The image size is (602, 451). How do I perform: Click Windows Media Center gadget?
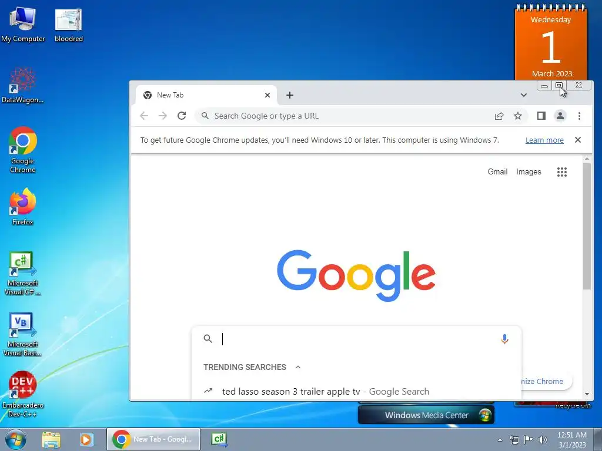point(426,415)
